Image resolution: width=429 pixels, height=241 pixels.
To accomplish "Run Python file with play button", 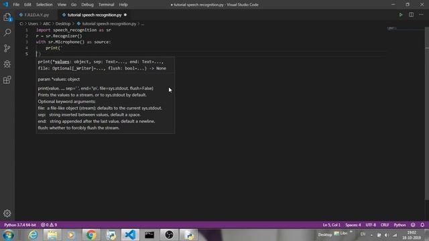I will pyautogui.click(x=401, y=15).
